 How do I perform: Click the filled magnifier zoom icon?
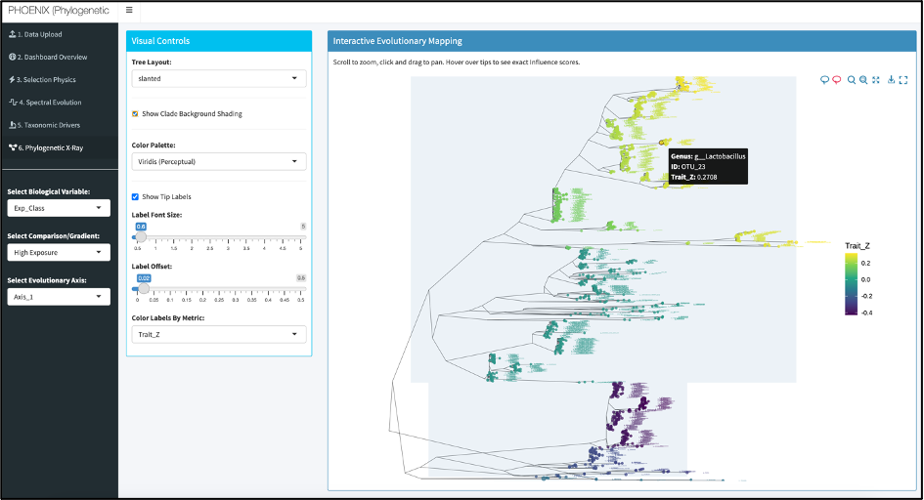tap(863, 80)
